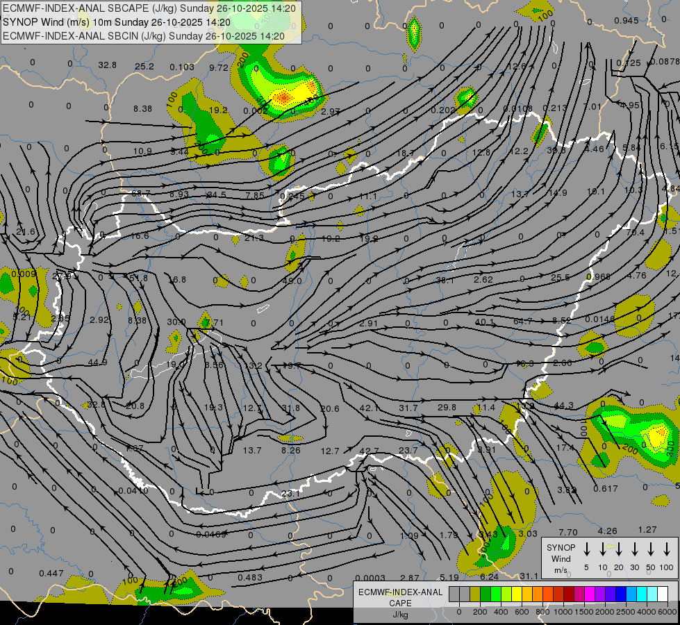Click the map value '0.483'
The height and width of the screenshot is (625, 680).
click(x=250, y=577)
